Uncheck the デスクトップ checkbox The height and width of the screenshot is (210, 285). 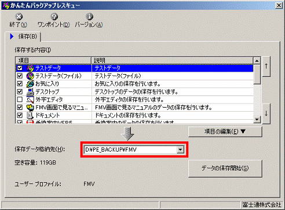(x=20, y=92)
